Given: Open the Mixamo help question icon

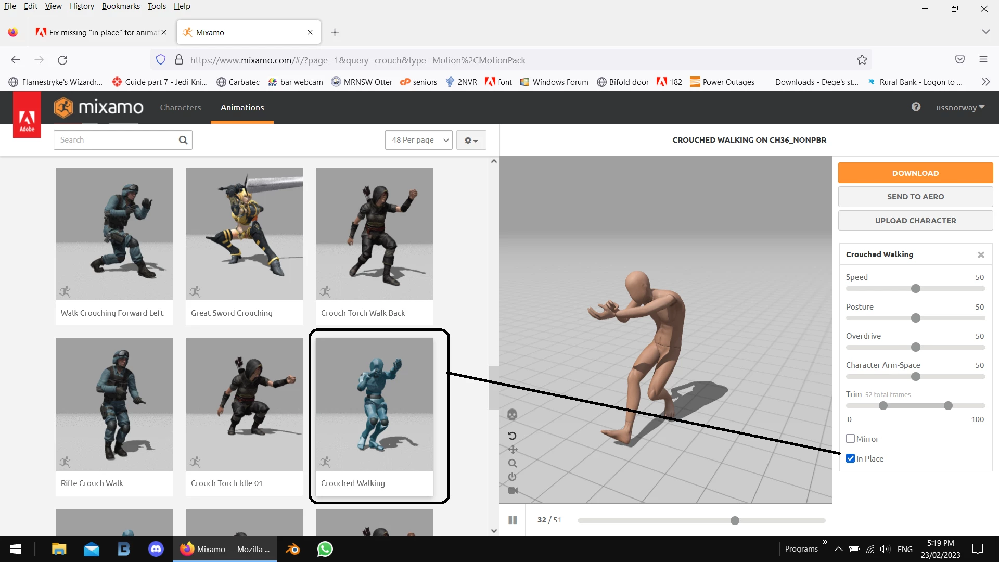Looking at the screenshot, I should 916,107.
